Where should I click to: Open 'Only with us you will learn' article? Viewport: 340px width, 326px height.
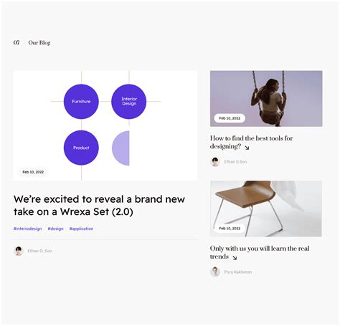260,252
